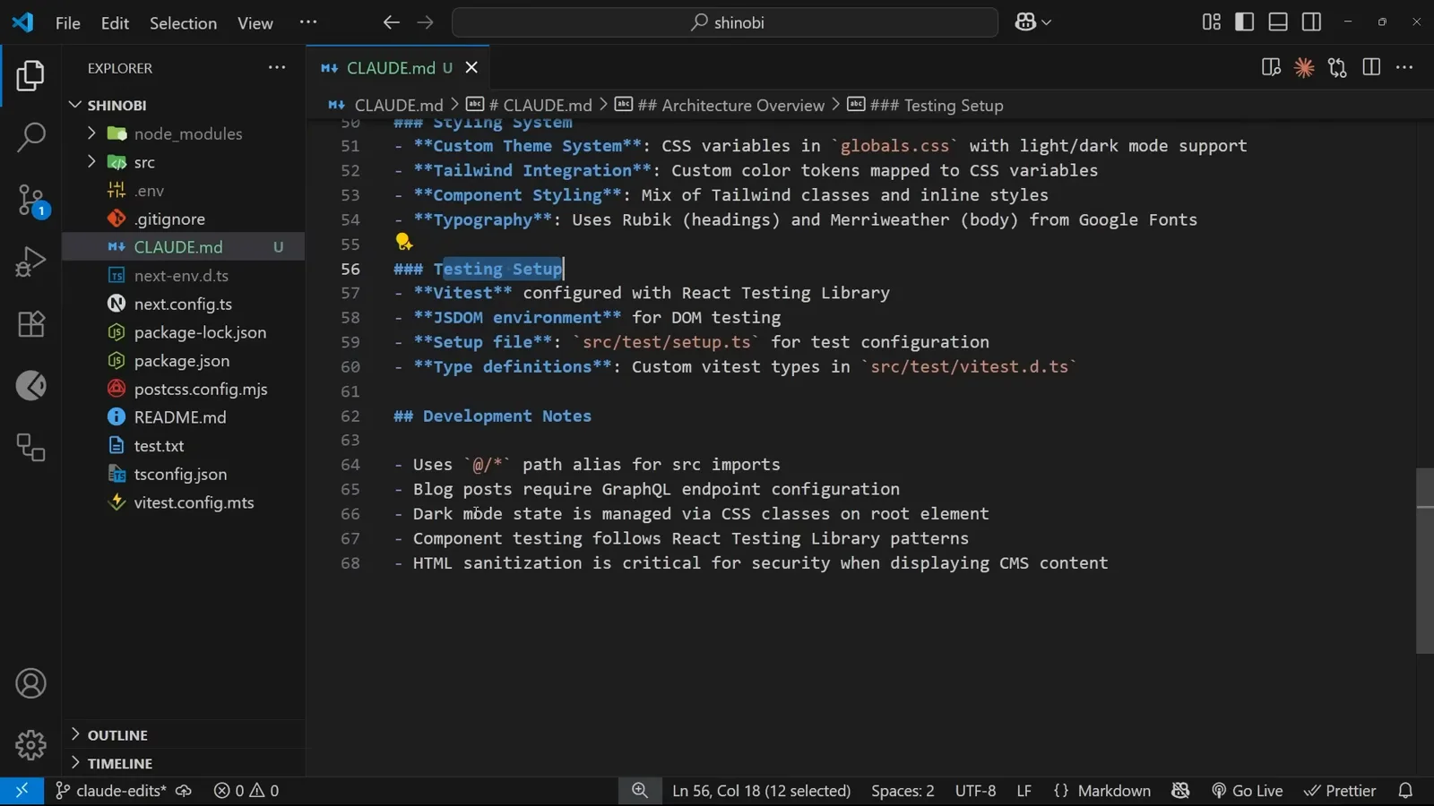Open editor More Actions ellipsis
1434x806 pixels.
(1404, 67)
